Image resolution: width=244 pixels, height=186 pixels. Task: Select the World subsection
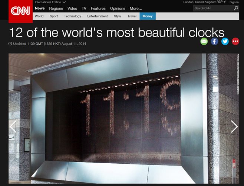[x=39, y=16]
